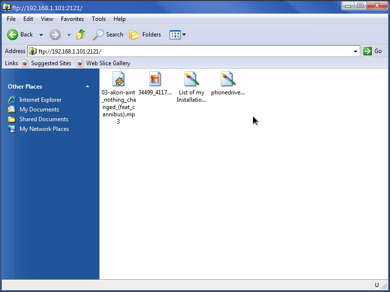
Task: Collapse the Other Places panel
Action: tap(87, 87)
